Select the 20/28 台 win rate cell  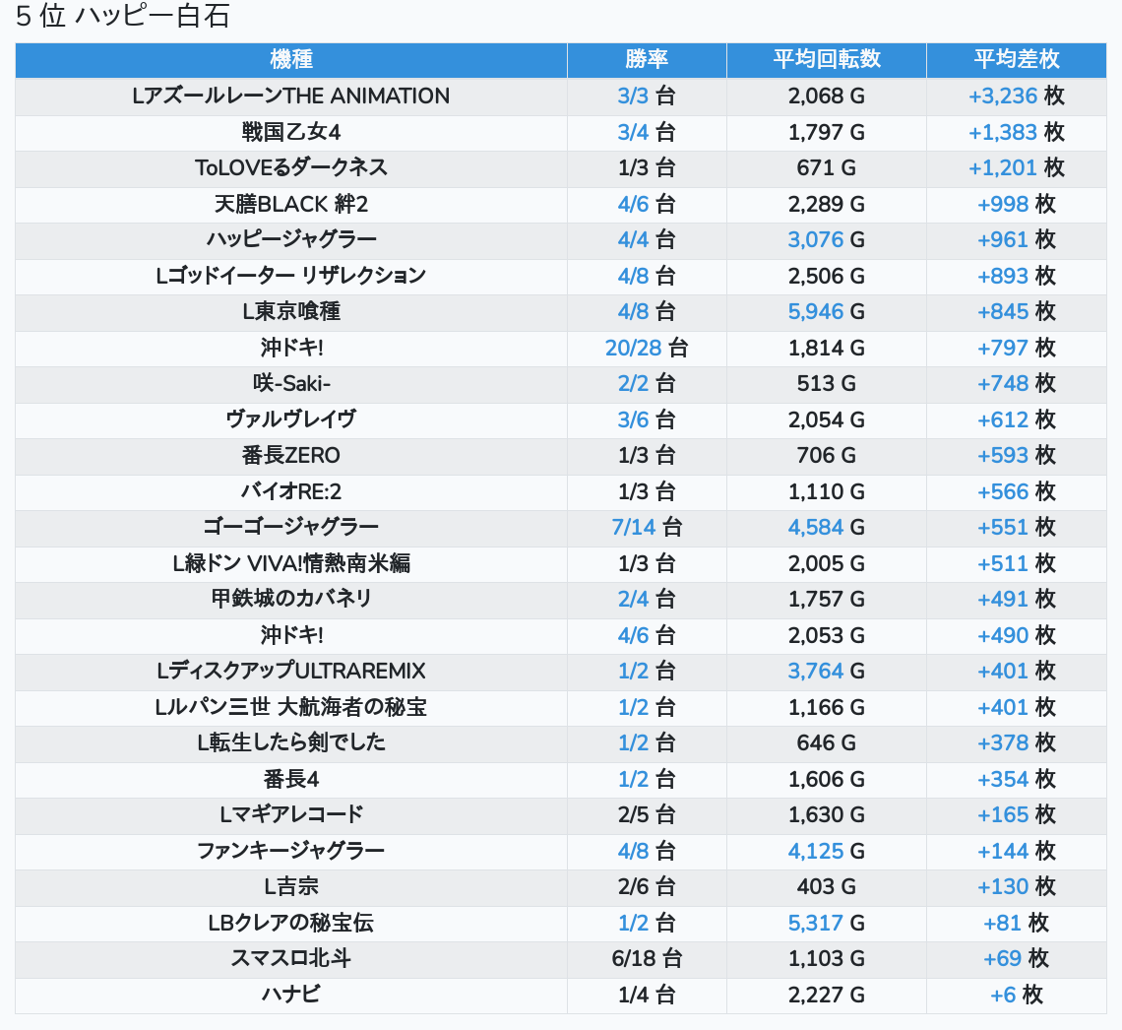[x=647, y=348]
